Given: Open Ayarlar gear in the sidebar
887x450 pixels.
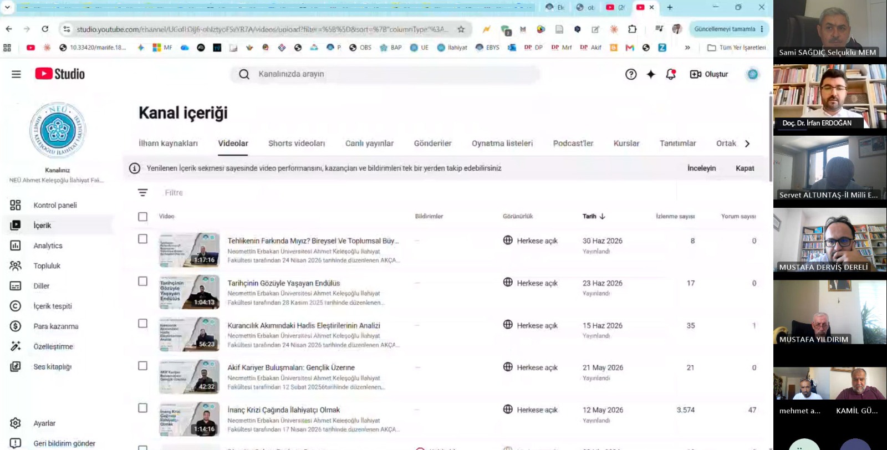Looking at the screenshot, I should [x=16, y=423].
